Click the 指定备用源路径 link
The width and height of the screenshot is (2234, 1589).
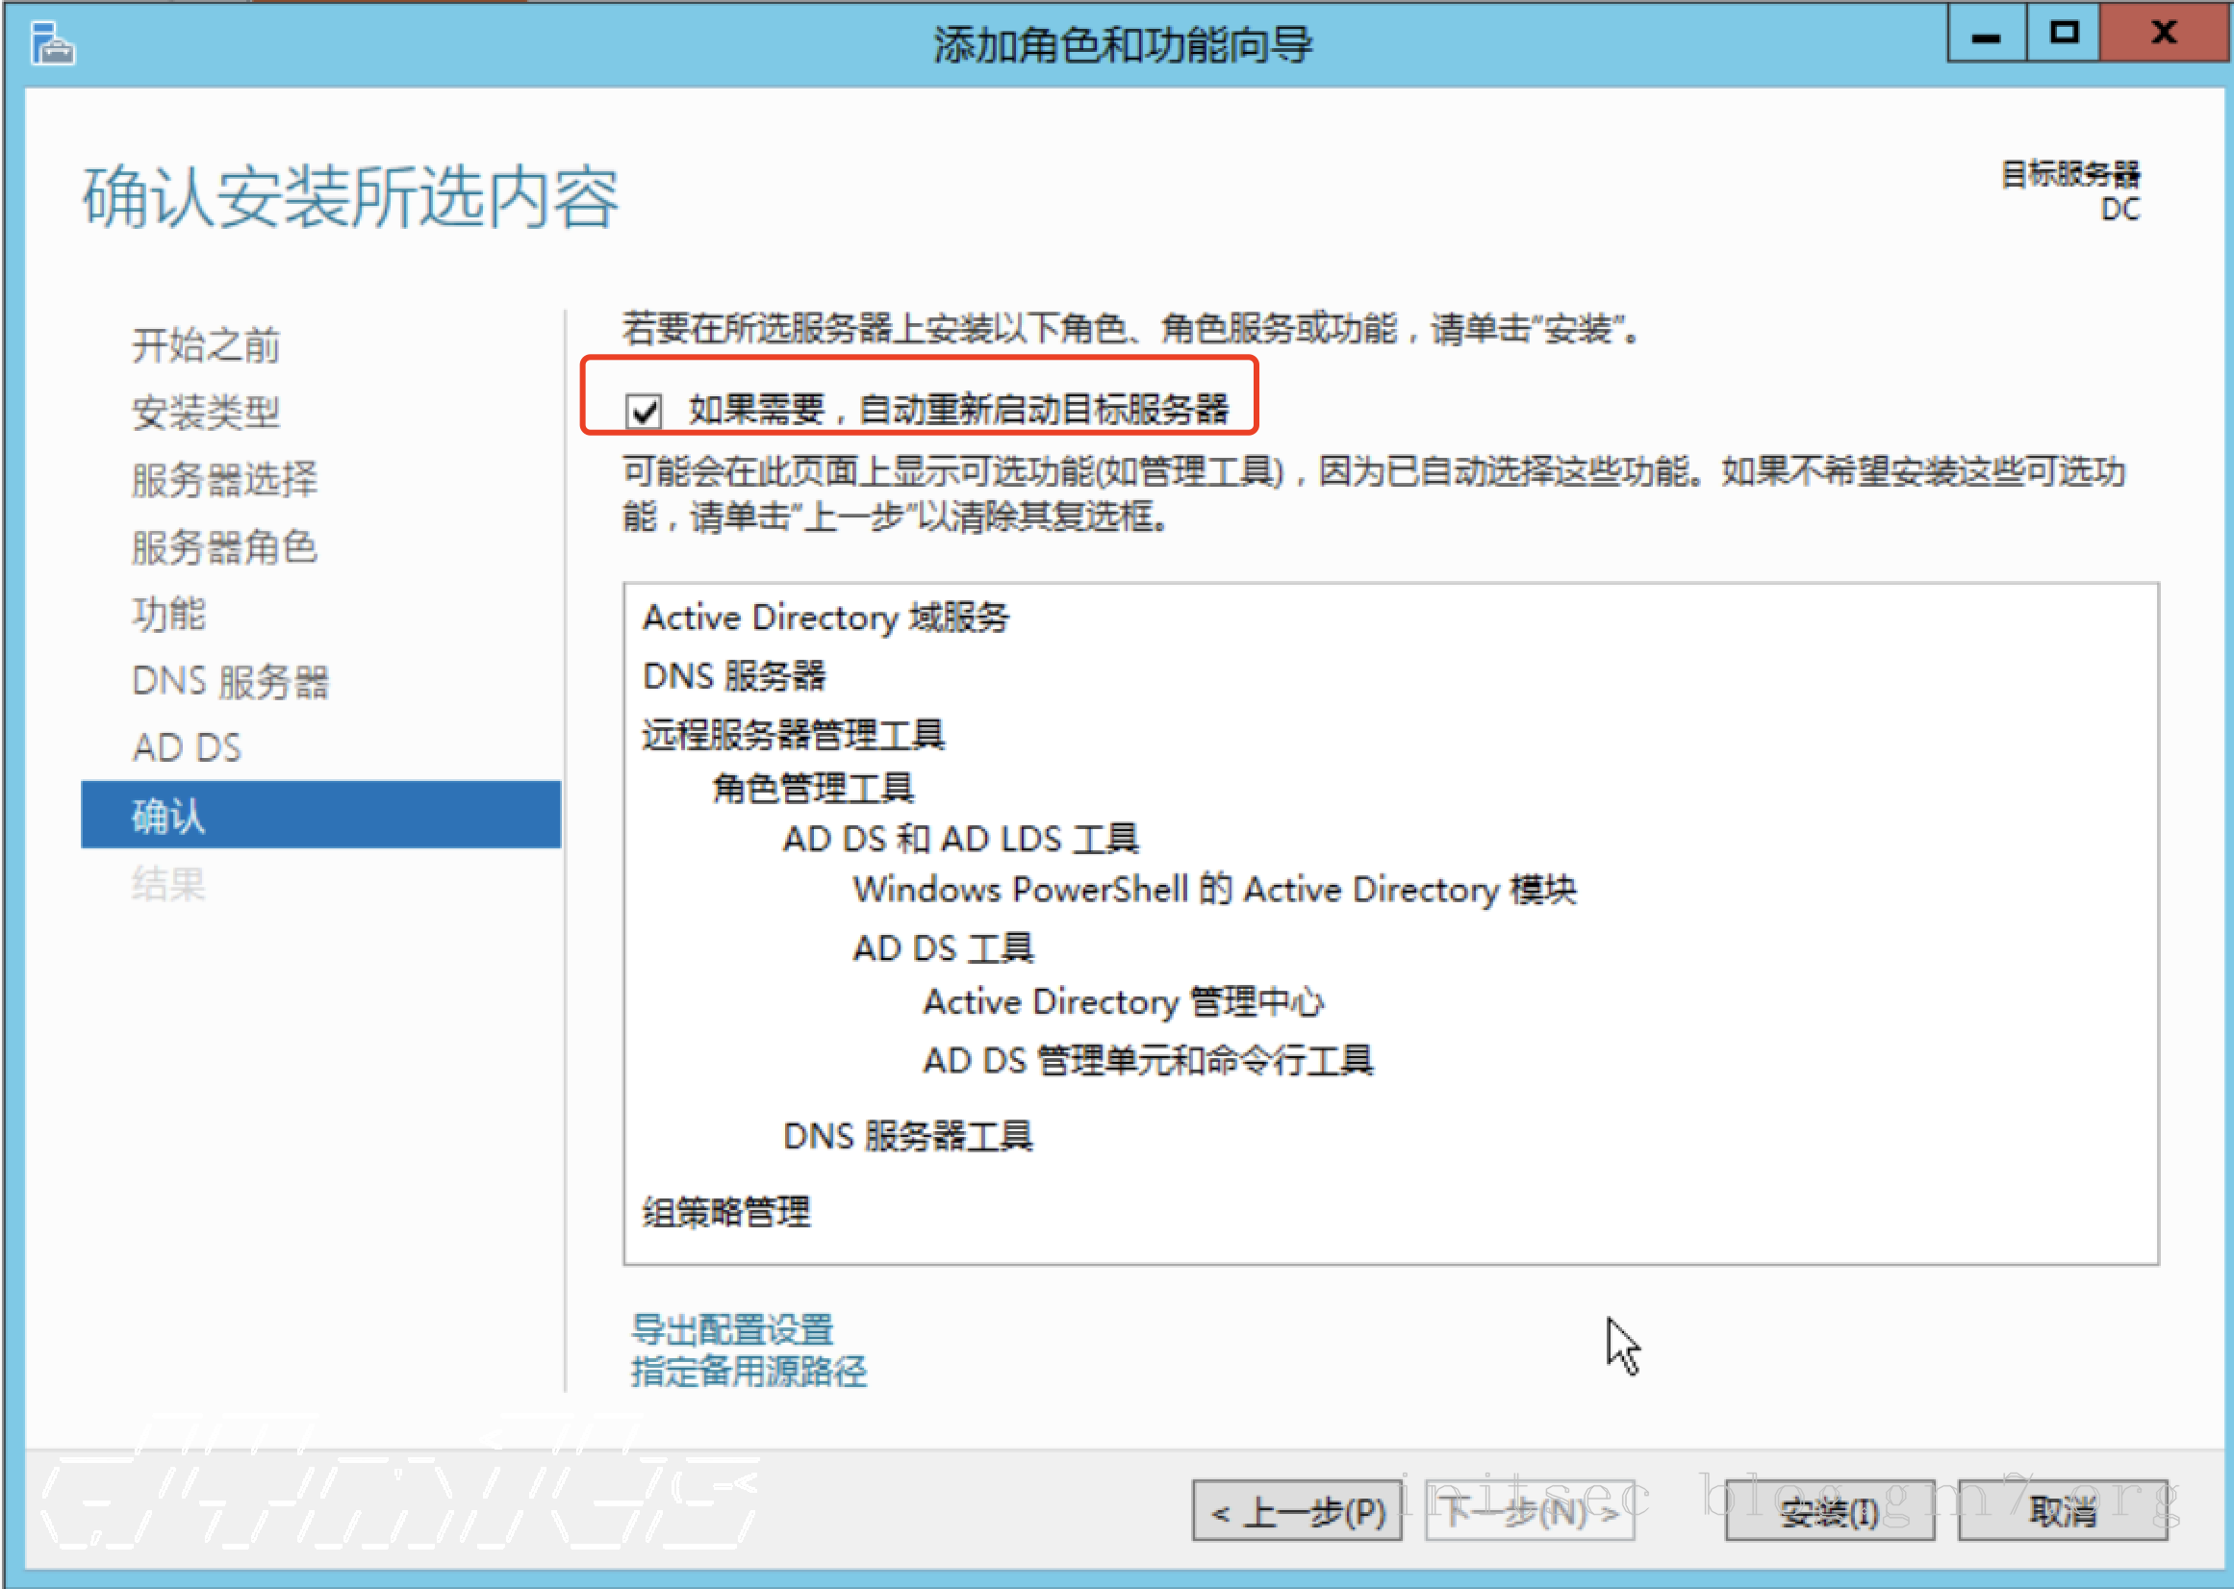747,1371
